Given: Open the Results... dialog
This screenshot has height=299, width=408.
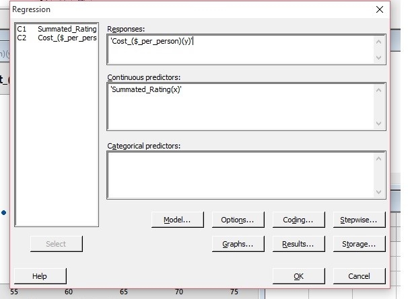Looking at the screenshot, I should click(298, 244).
